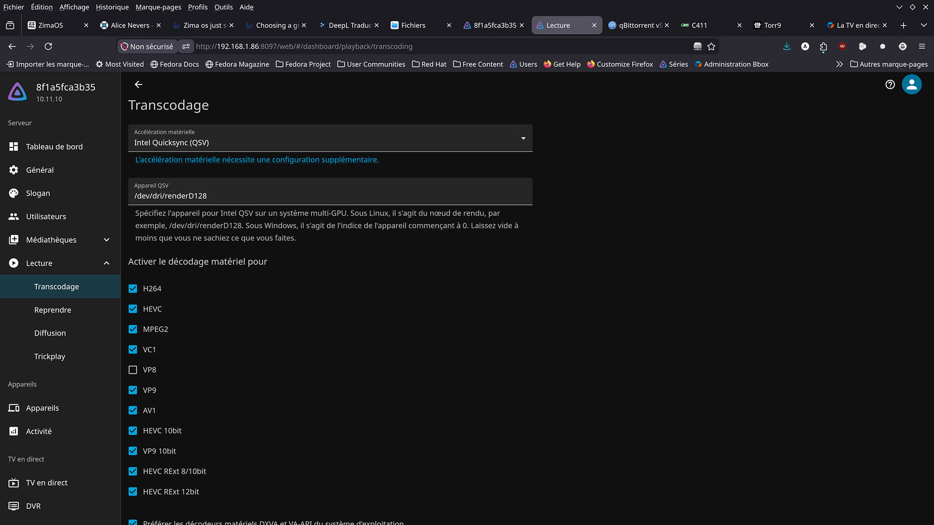The width and height of the screenshot is (934, 525).
Task: Go back in browser history
Action: click(12, 47)
